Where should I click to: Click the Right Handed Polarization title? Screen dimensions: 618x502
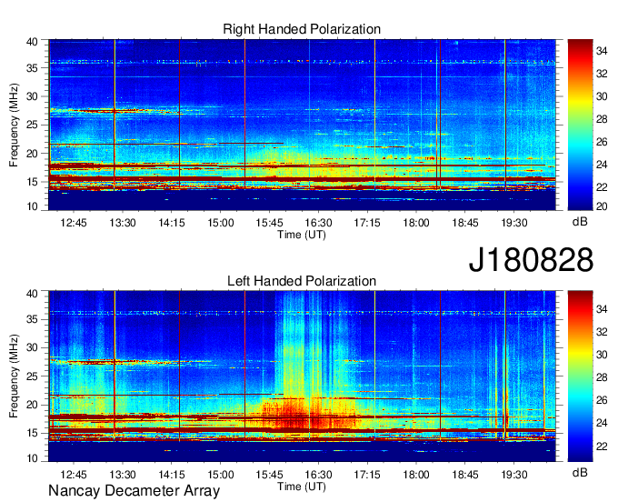click(302, 29)
